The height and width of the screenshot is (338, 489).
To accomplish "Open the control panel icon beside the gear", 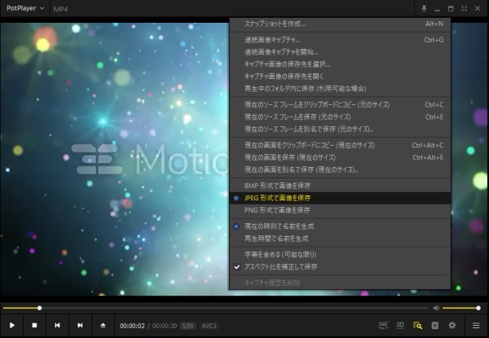I will point(434,326).
